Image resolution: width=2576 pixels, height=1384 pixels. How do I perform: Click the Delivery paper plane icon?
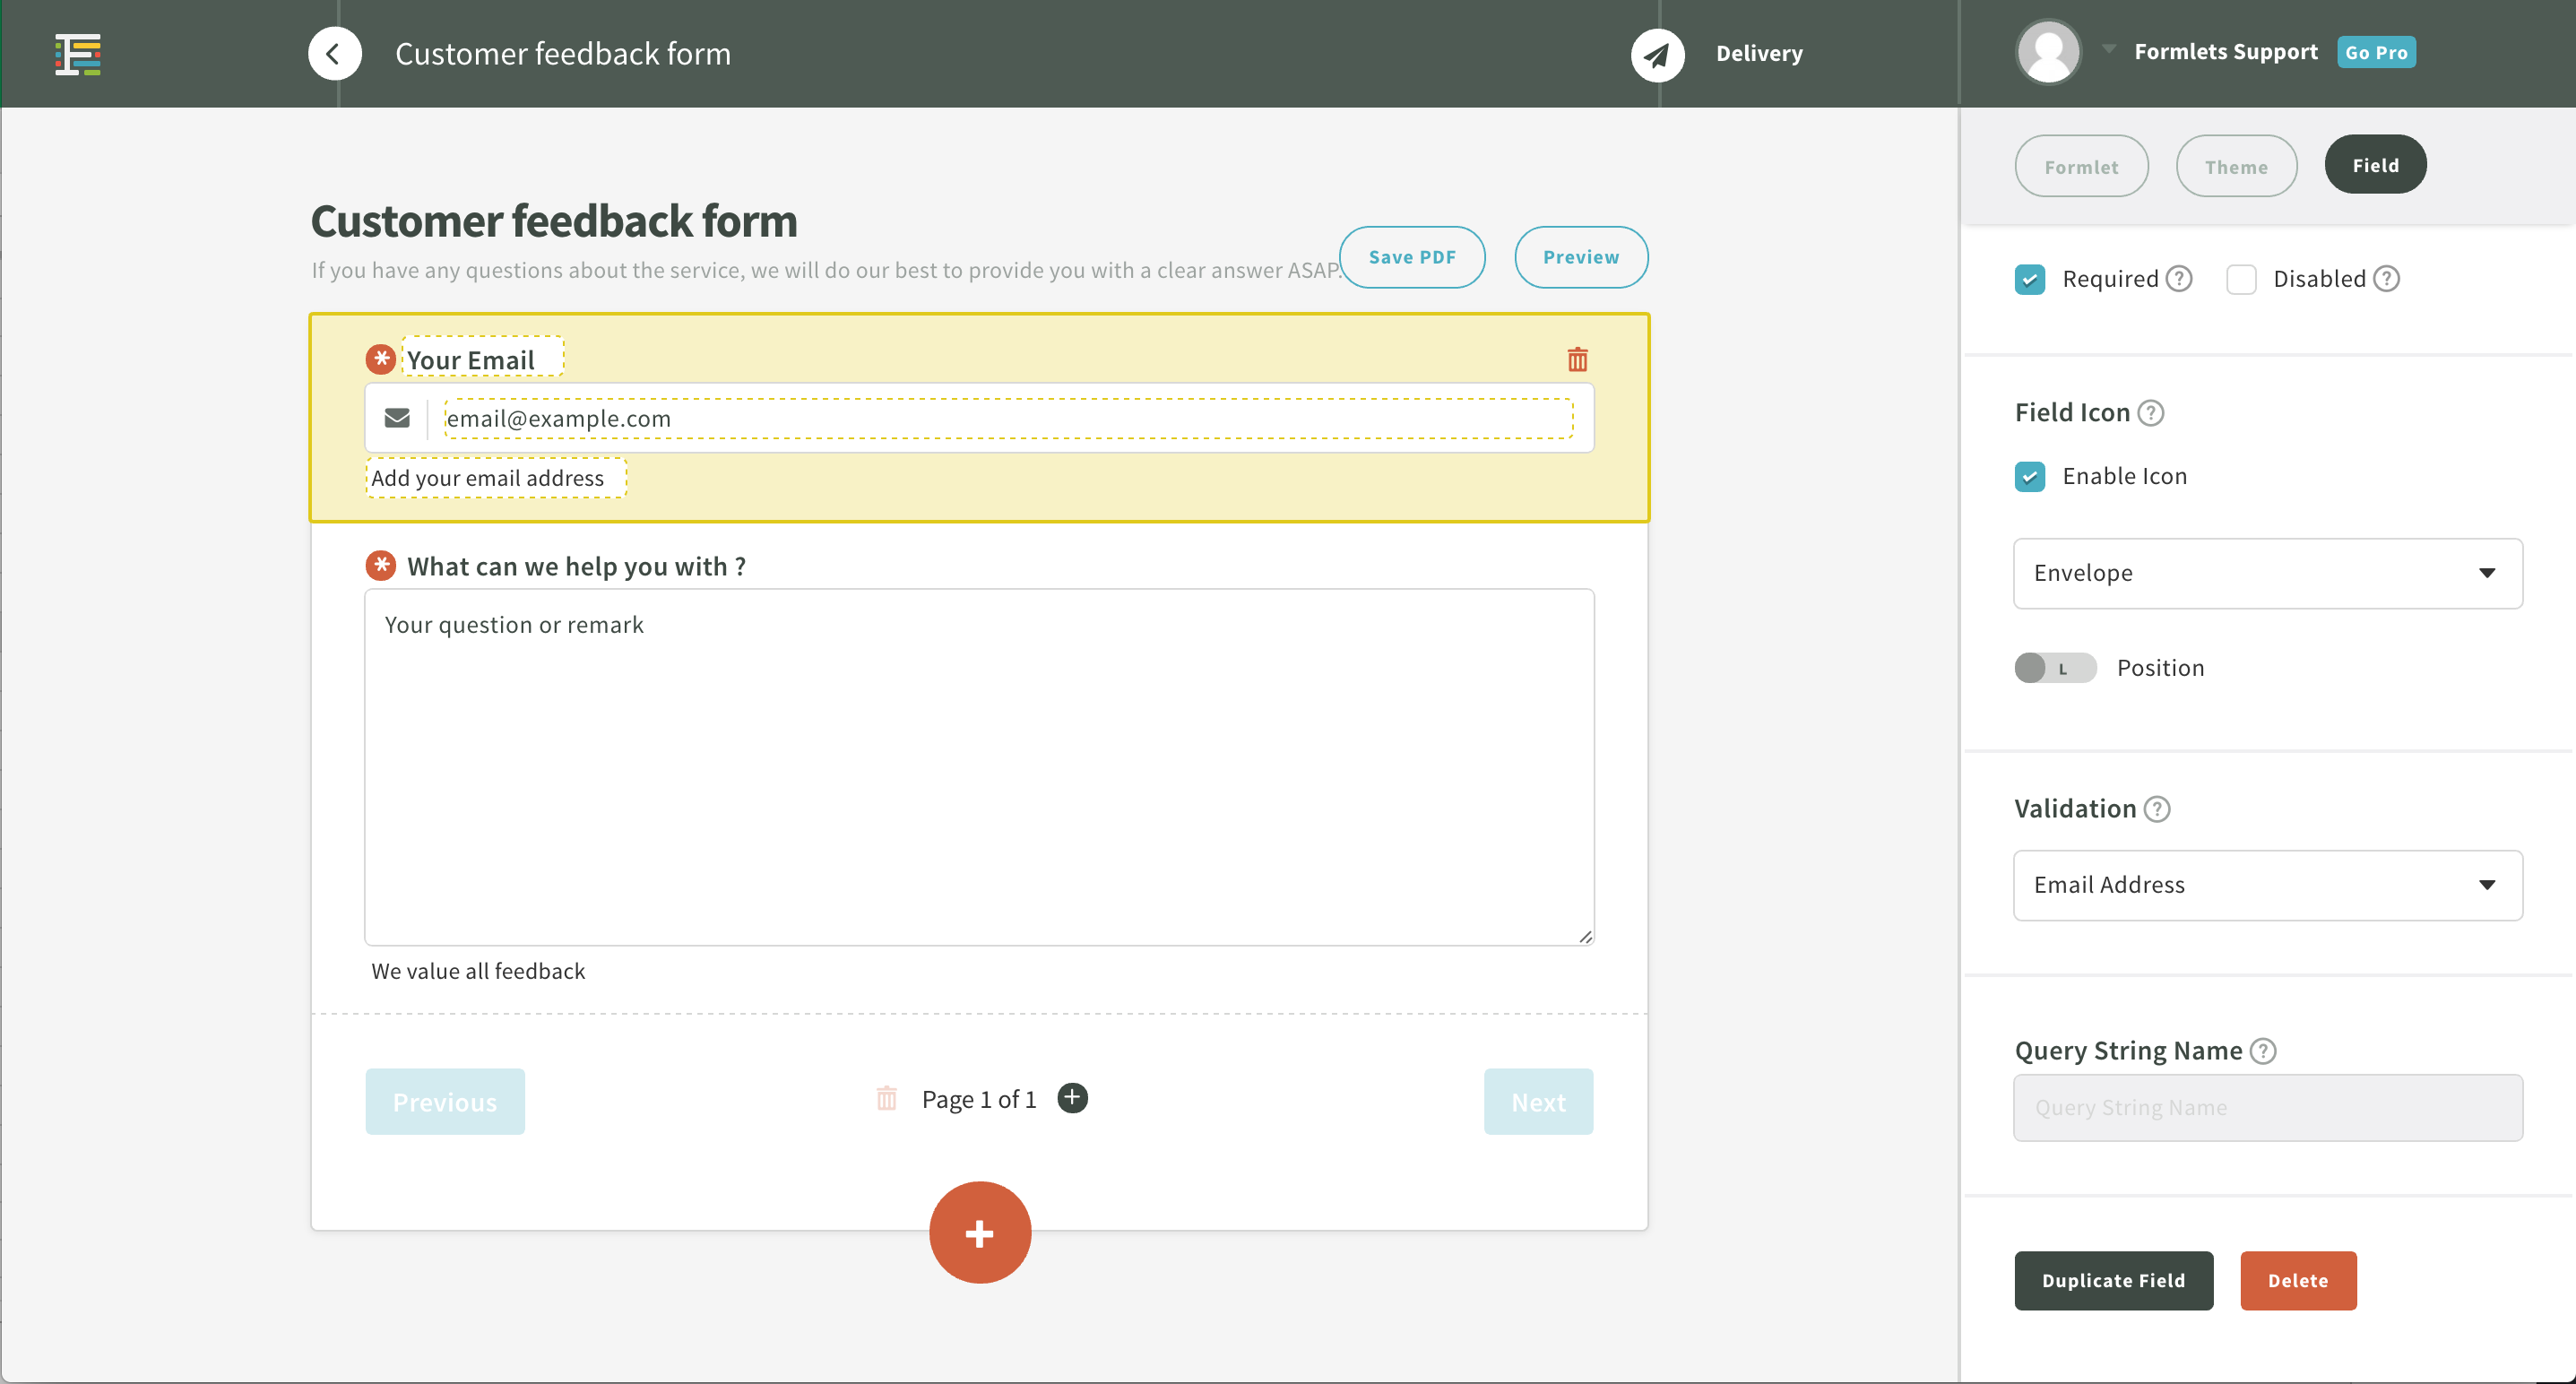point(1657,54)
